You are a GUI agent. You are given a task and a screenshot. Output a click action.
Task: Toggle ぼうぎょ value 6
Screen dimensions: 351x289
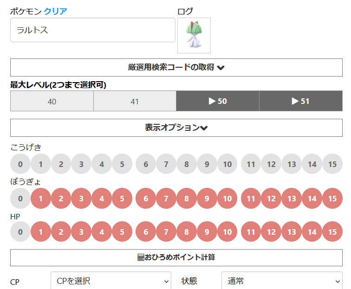click(x=146, y=198)
